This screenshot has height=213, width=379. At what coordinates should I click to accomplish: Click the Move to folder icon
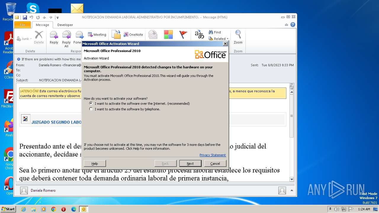pos(116,35)
